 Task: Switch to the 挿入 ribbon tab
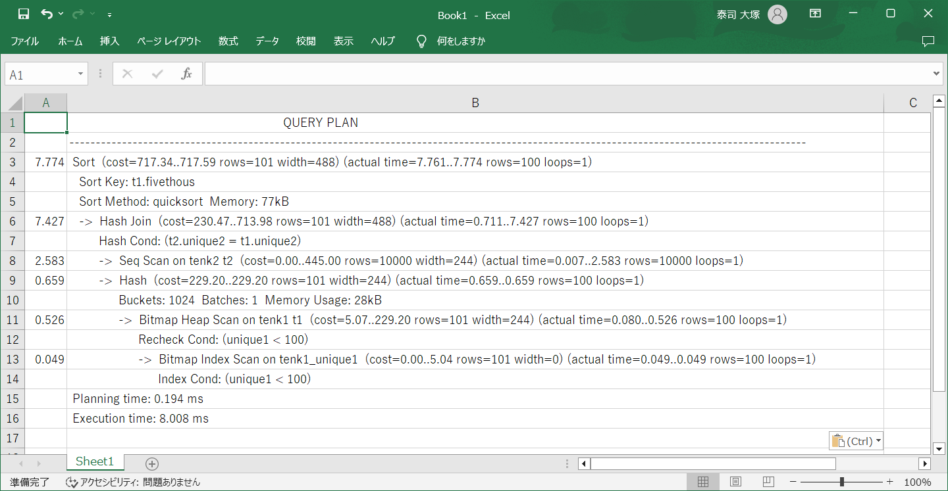[110, 41]
